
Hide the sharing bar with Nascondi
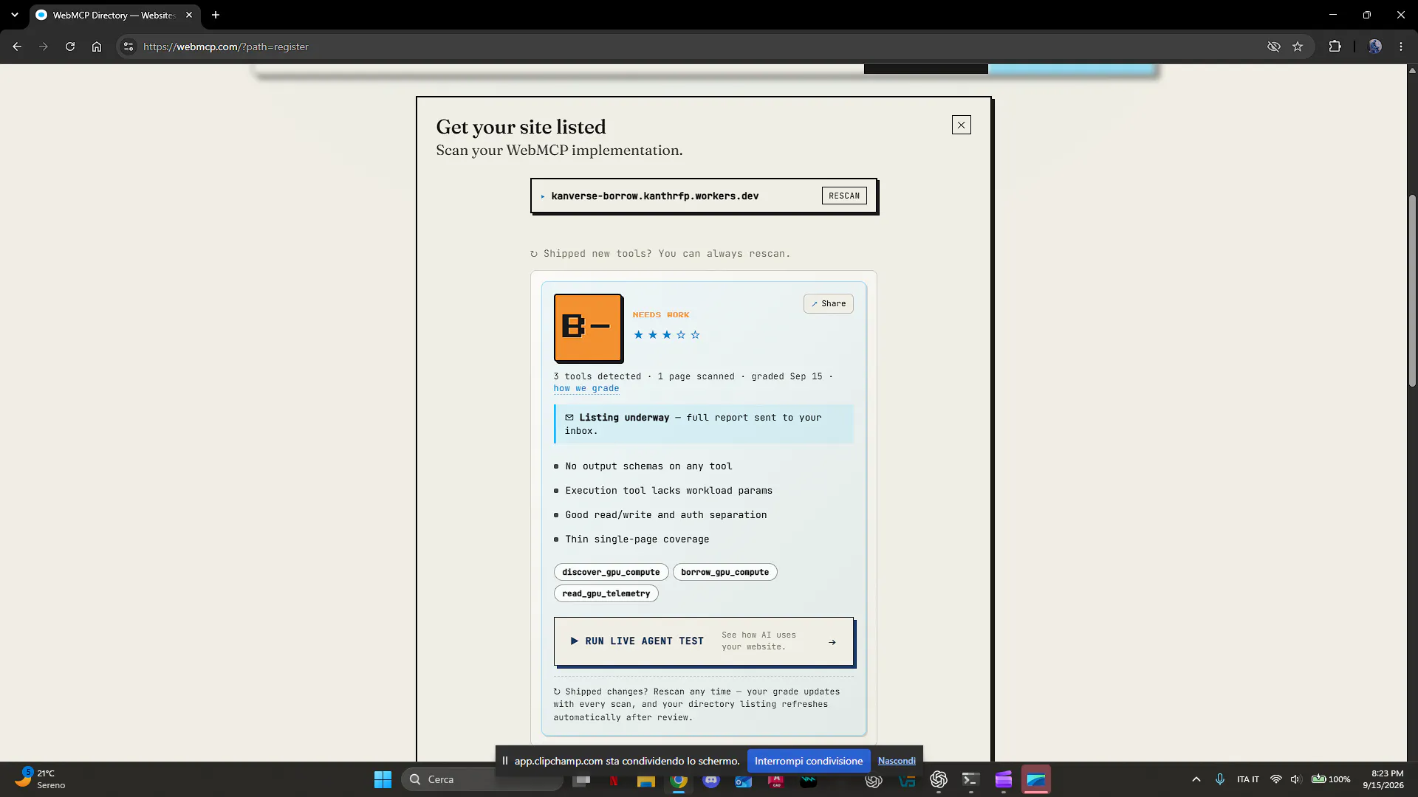click(x=897, y=761)
